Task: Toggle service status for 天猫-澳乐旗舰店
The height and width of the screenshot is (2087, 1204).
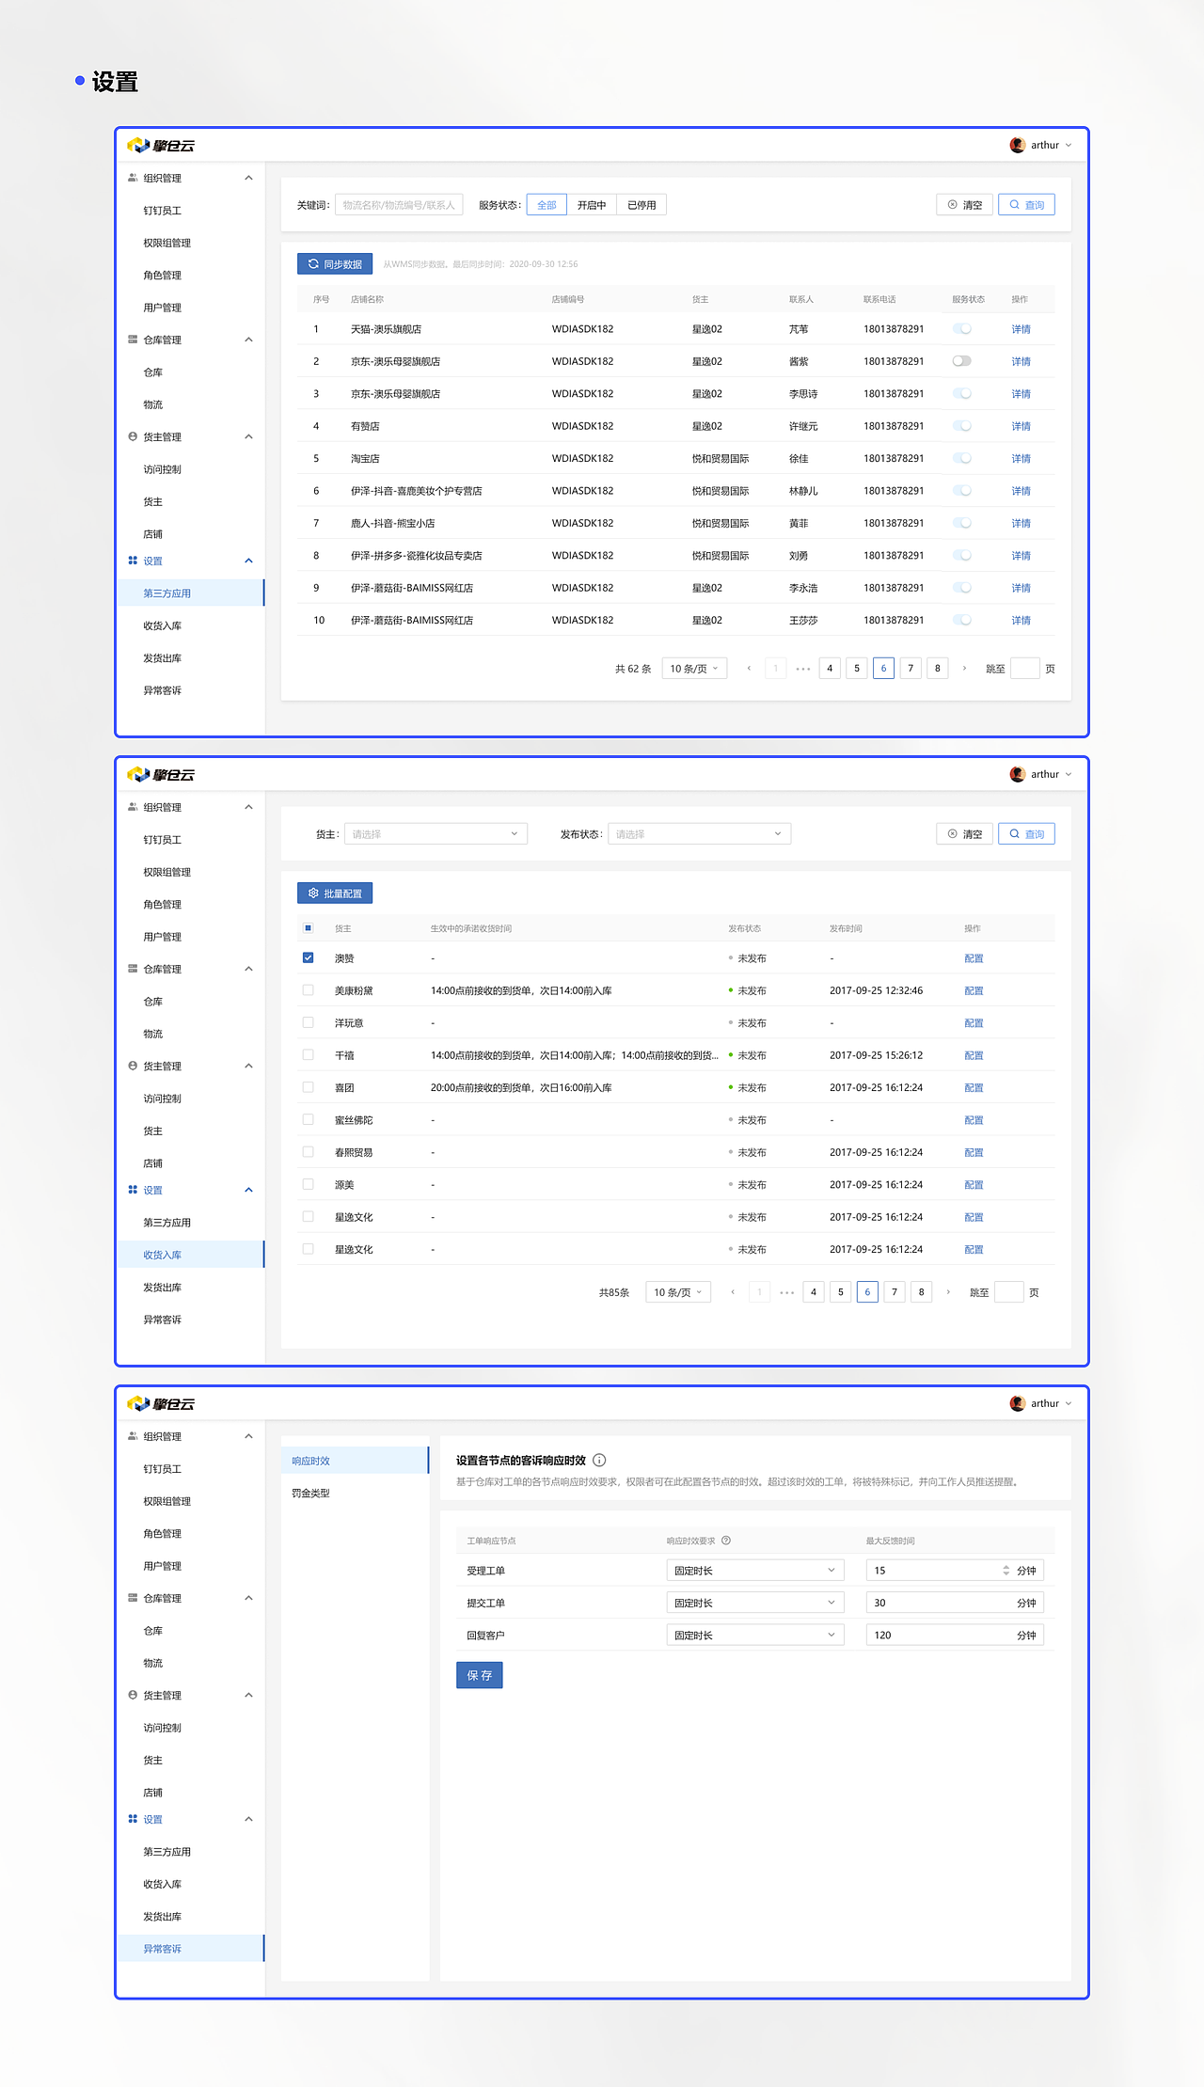Action: point(961,329)
